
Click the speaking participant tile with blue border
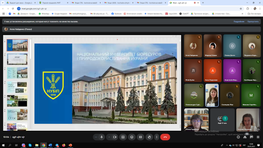point(212,95)
